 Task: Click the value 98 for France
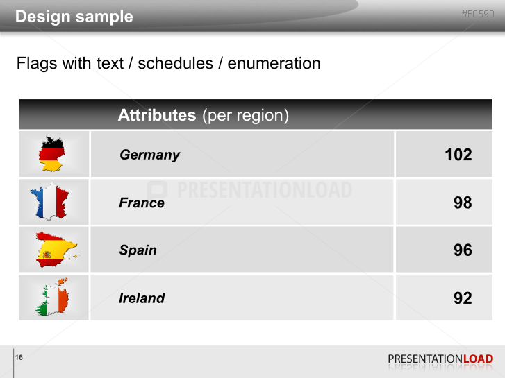[x=463, y=203]
